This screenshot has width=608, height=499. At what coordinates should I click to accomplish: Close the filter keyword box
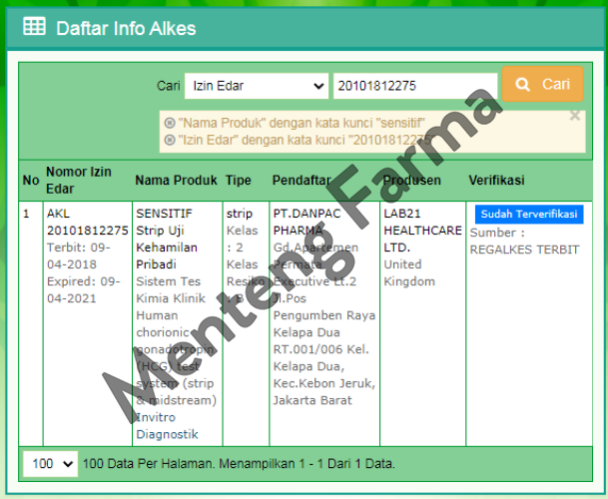click(x=575, y=116)
